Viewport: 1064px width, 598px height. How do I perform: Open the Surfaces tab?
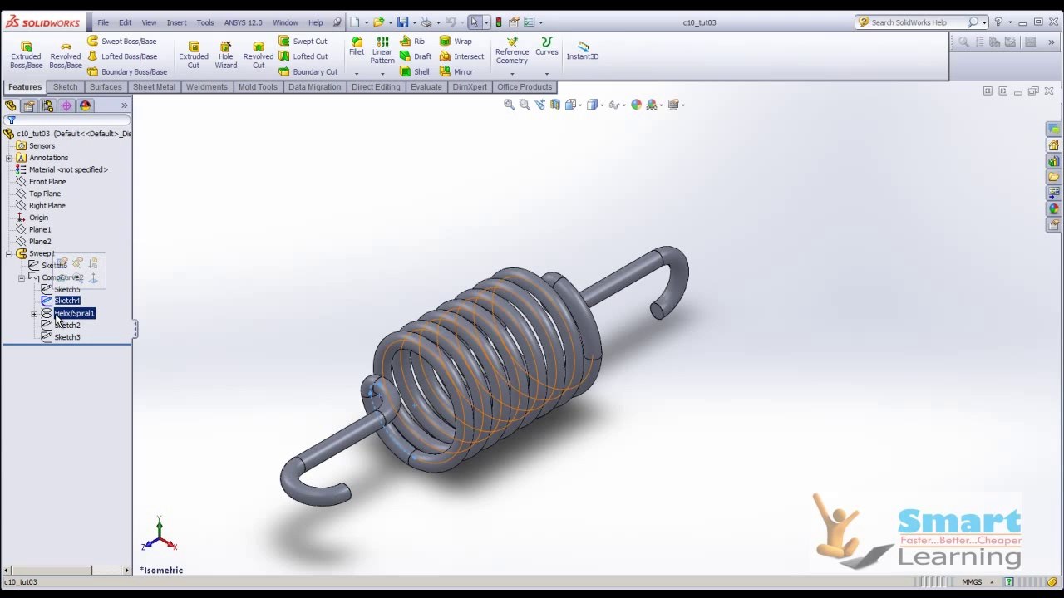106,86
